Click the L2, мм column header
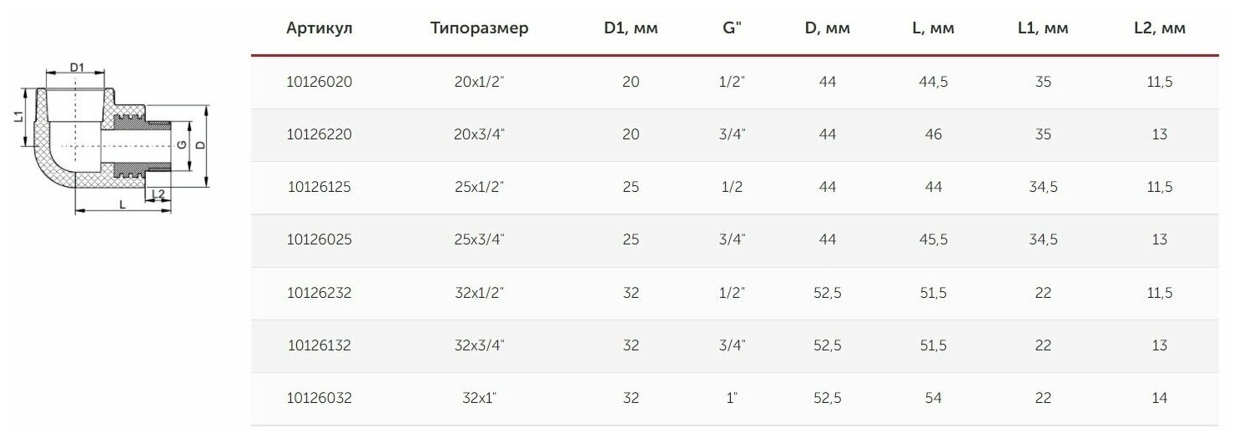Screen dimensions: 1239x438 (1161, 28)
